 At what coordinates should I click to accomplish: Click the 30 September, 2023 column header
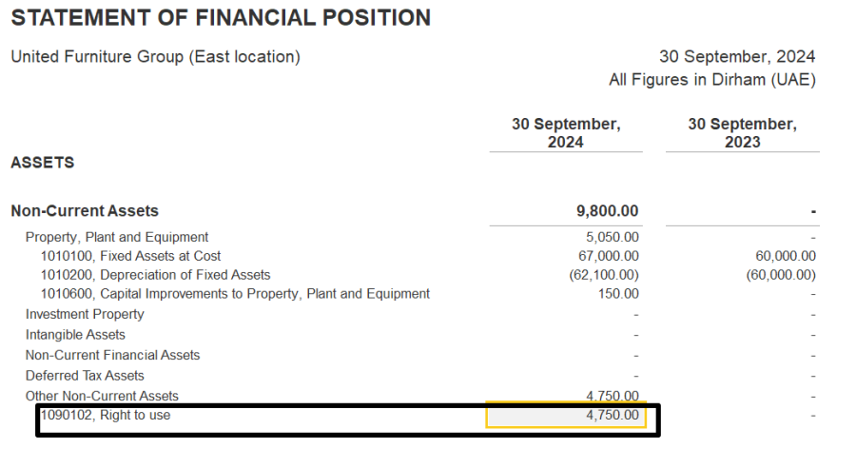743,133
